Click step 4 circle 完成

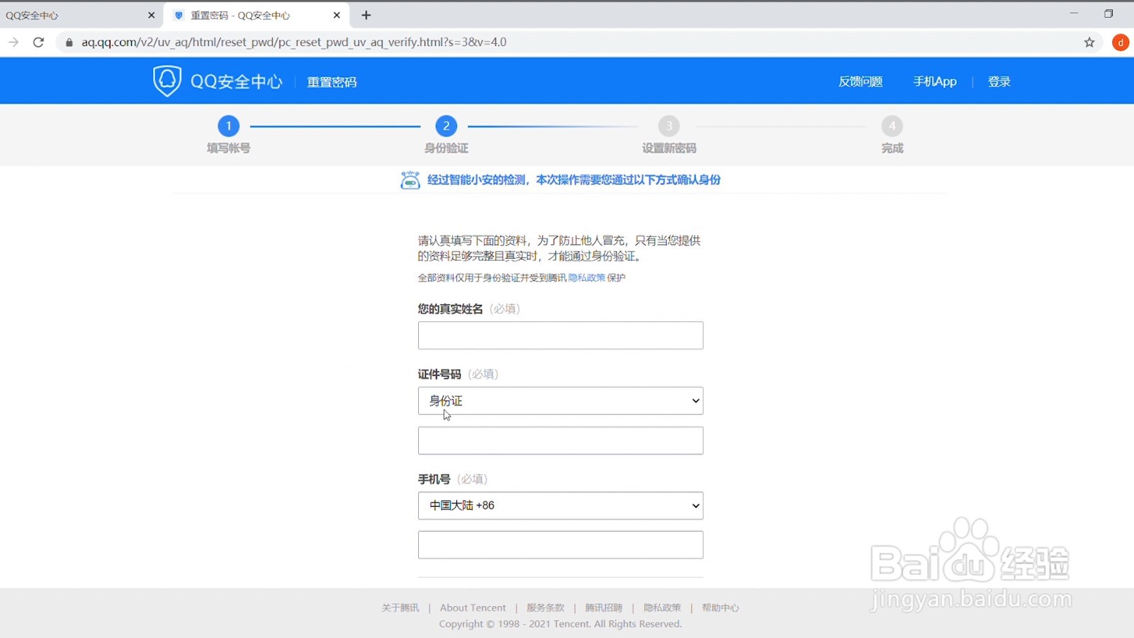892,126
